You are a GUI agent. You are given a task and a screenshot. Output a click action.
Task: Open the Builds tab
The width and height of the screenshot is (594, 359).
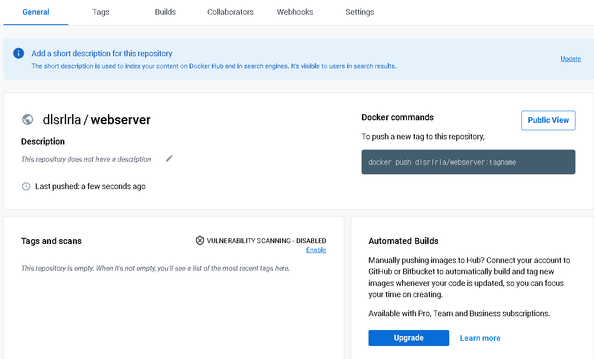point(165,12)
